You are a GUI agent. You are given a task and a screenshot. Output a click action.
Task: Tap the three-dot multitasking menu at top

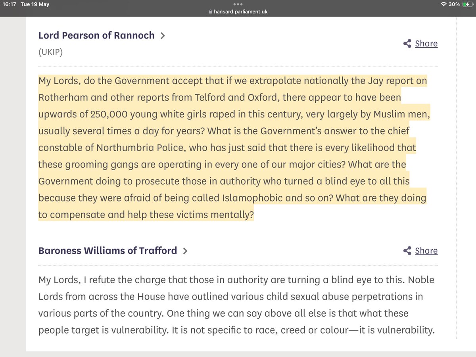coord(238,5)
